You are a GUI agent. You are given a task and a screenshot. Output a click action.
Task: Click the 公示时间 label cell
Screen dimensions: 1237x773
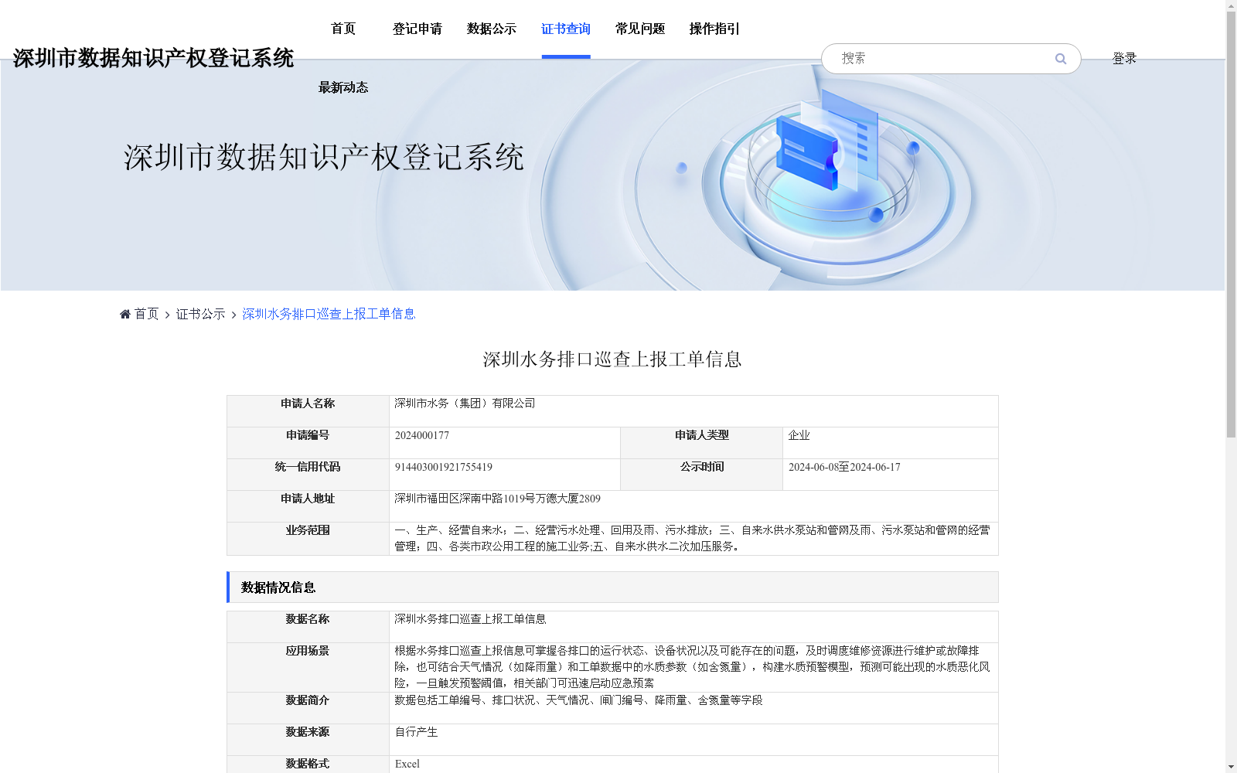(701, 475)
